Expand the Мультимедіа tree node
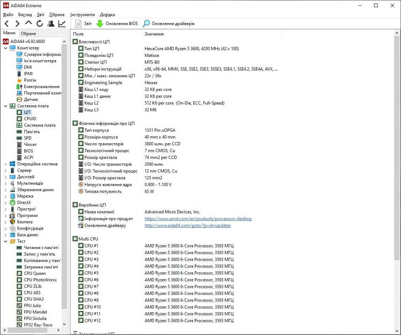The image size is (401, 335). click(6, 183)
